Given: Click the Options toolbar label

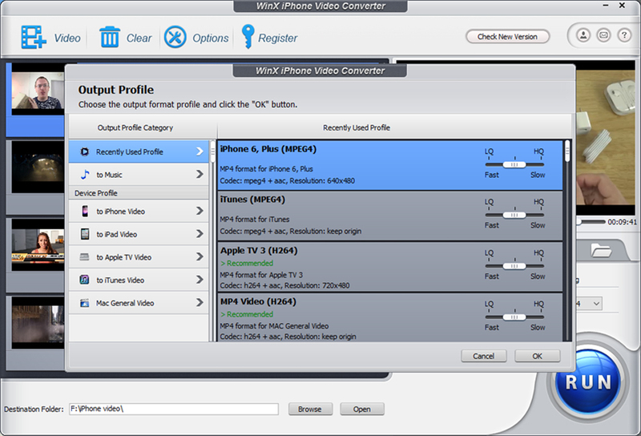Looking at the screenshot, I should pos(211,38).
